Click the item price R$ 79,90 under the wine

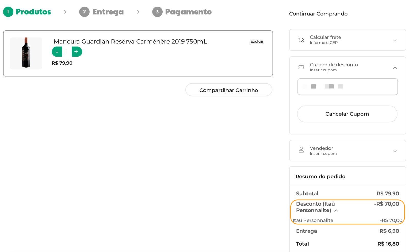pos(62,63)
